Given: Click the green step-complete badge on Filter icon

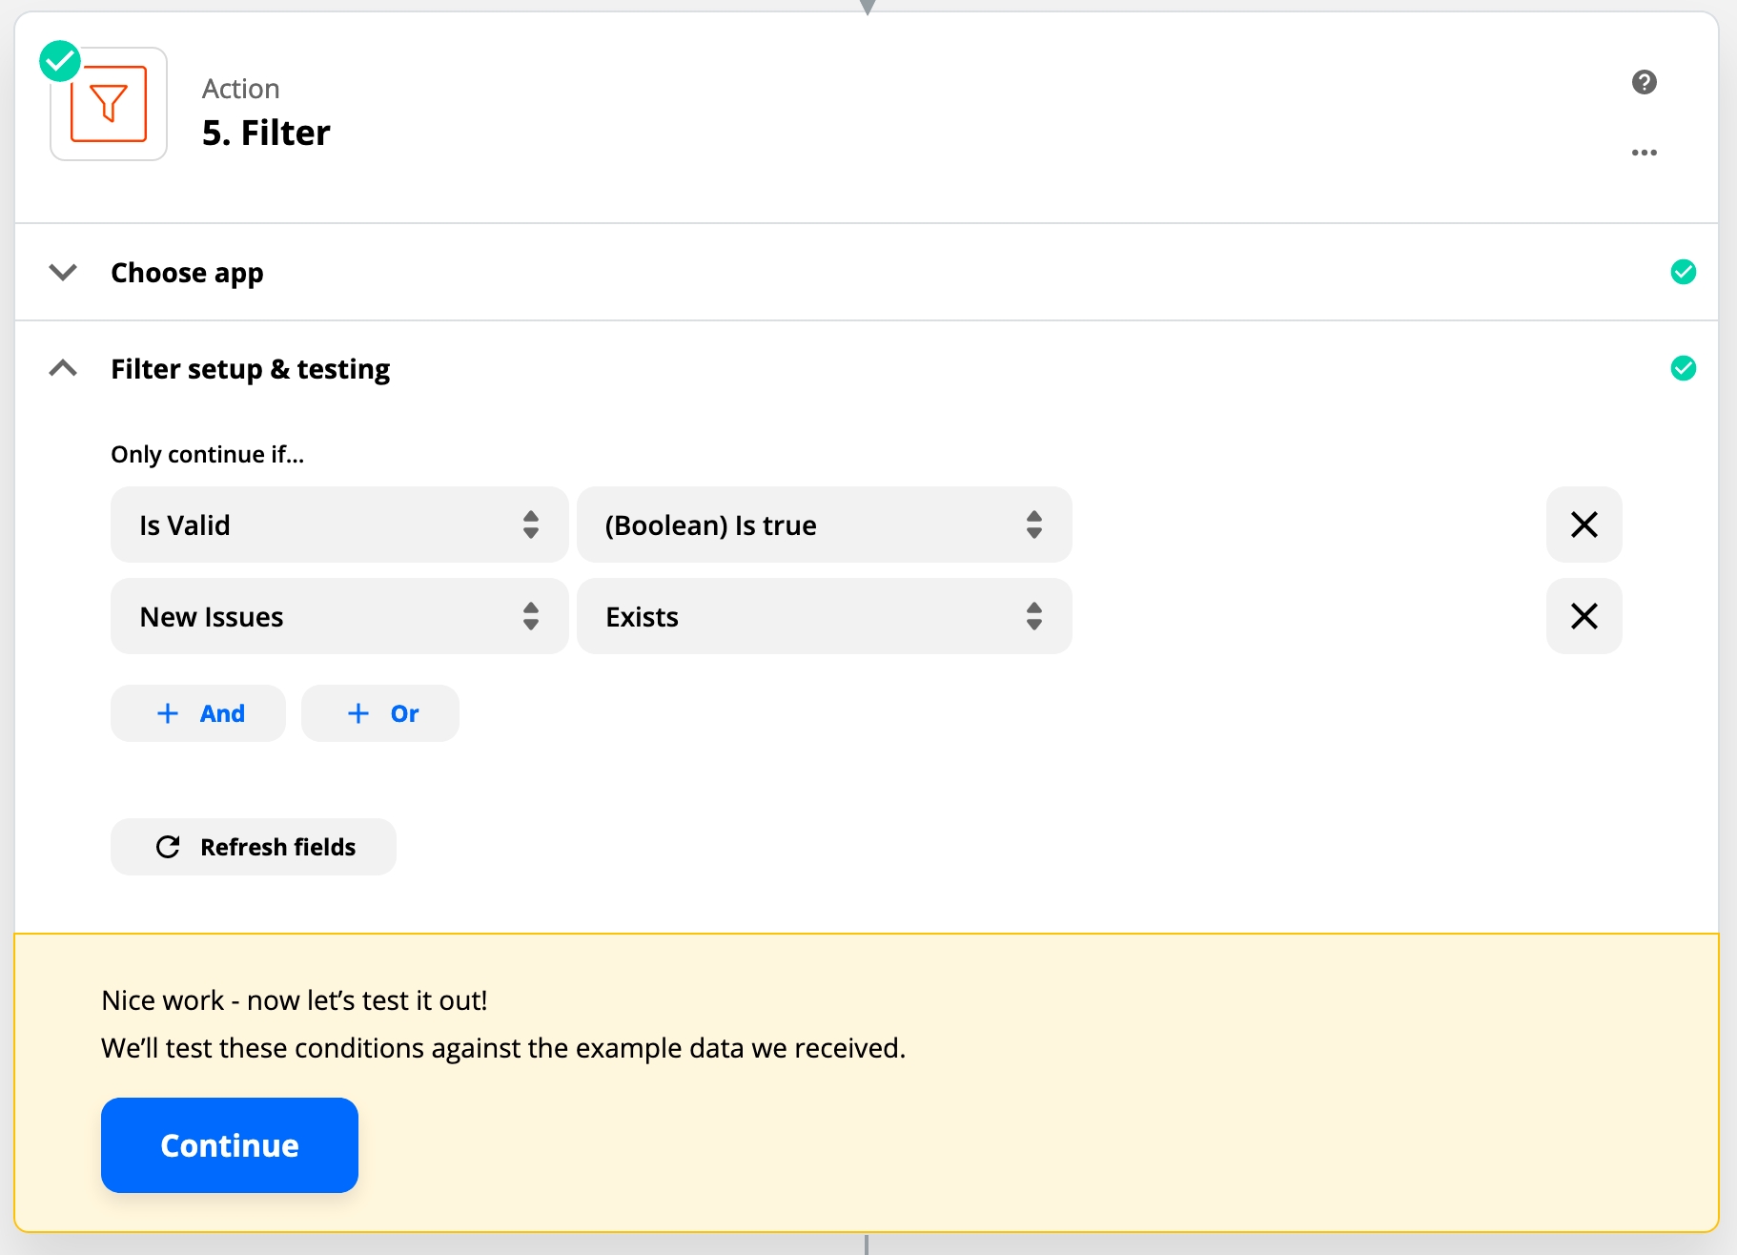Looking at the screenshot, I should tap(60, 61).
